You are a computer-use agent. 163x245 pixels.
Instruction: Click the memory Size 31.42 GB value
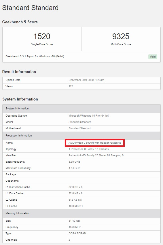point(74,221)
